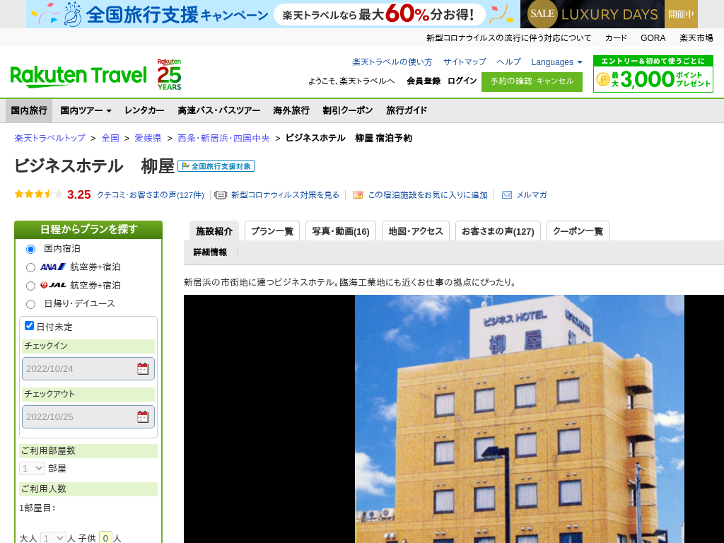Click the mask icon for COVID measures
724x543 pixels.
pos(221,195)
